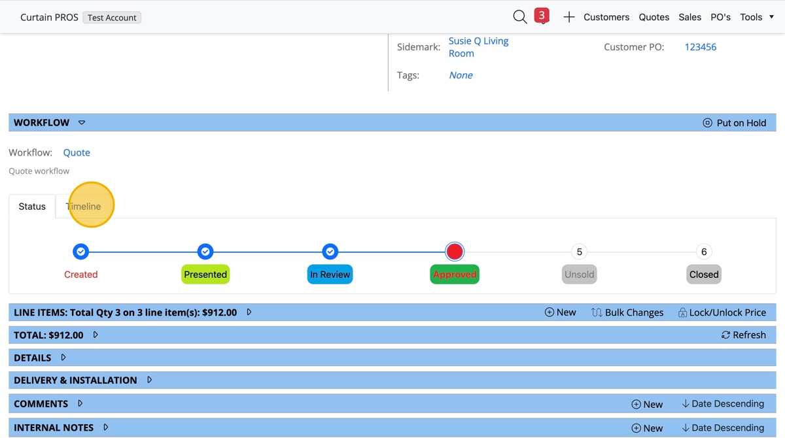Open the search magnifier icon
Viewport: 785px width, 438px height.
coord(520,17)
